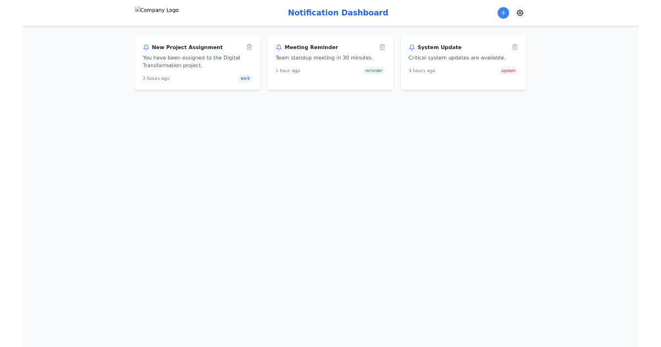Screen dimensions: 661x347
Task: Click the 1 hour ago timestamp
Action: tap(288, 71)
